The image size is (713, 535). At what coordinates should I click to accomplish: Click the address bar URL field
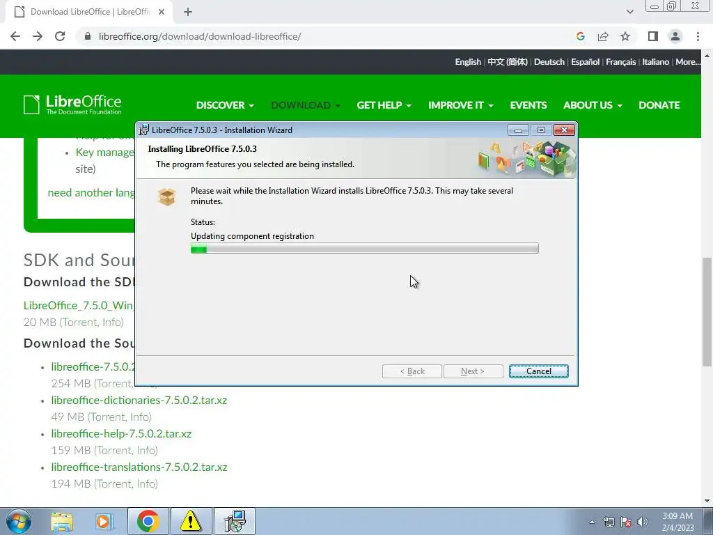coord(327,36)
